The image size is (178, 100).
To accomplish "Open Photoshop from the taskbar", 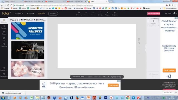I will tap(106, 97).
